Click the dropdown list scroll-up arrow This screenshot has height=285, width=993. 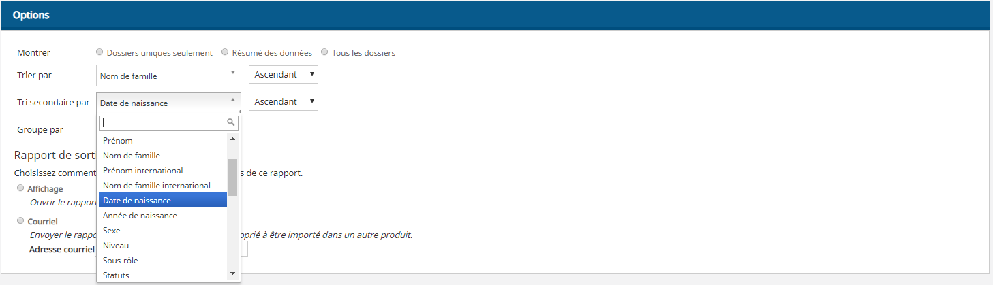232,139
